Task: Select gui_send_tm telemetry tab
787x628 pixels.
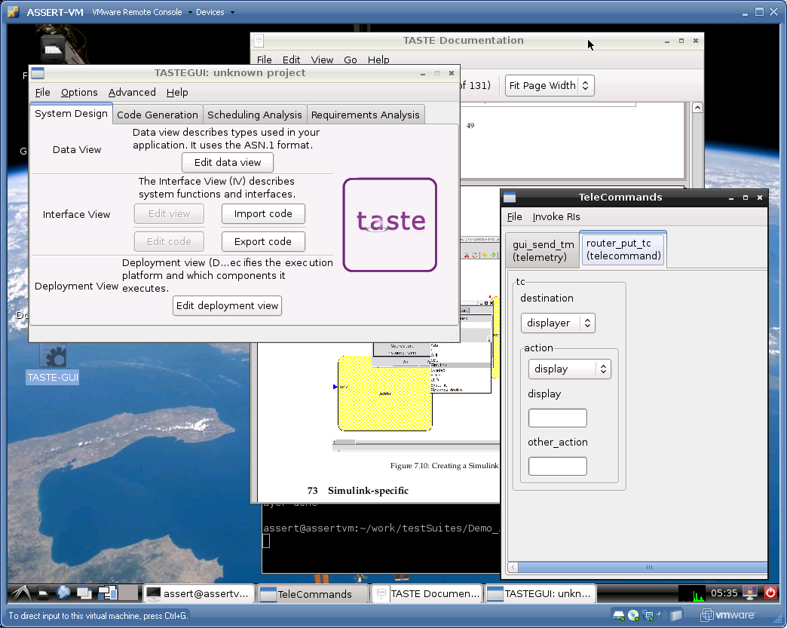Action: point(543,250)
